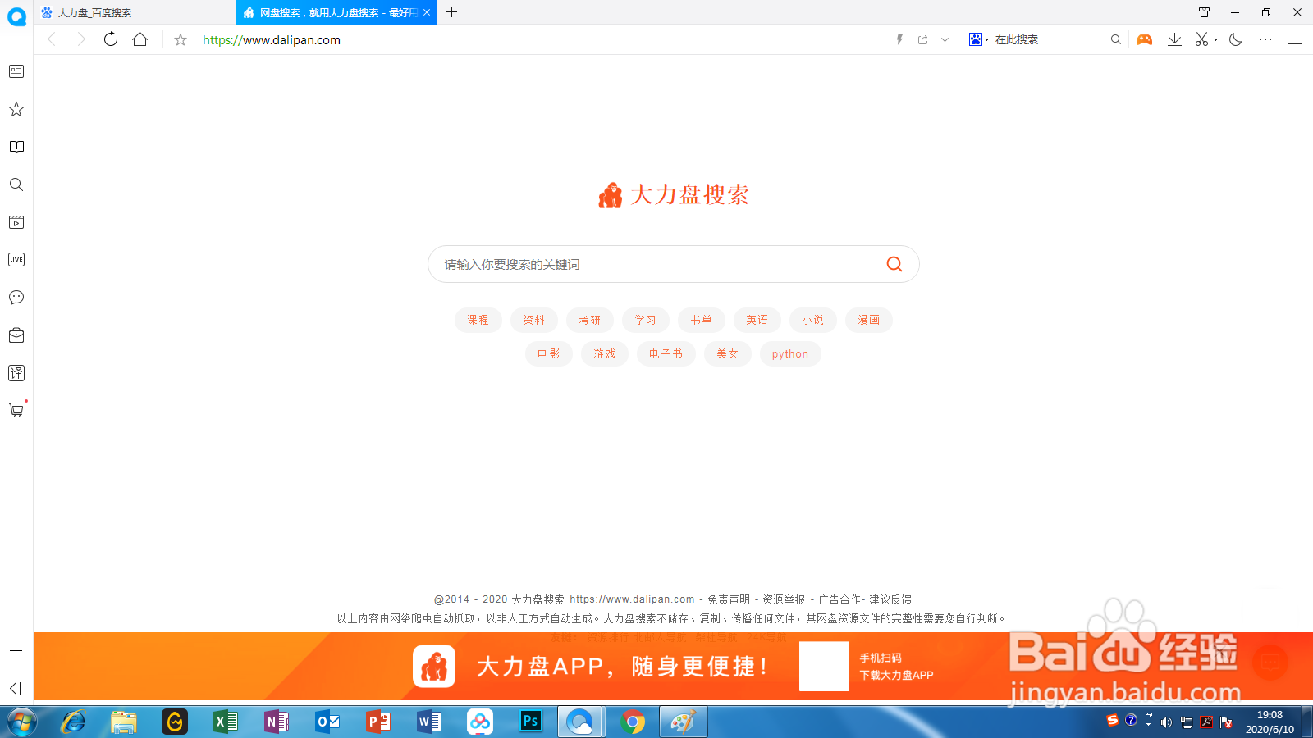1313x738 pixels.
Task: Go to home page icon
Action: click(x=140, y=39)
